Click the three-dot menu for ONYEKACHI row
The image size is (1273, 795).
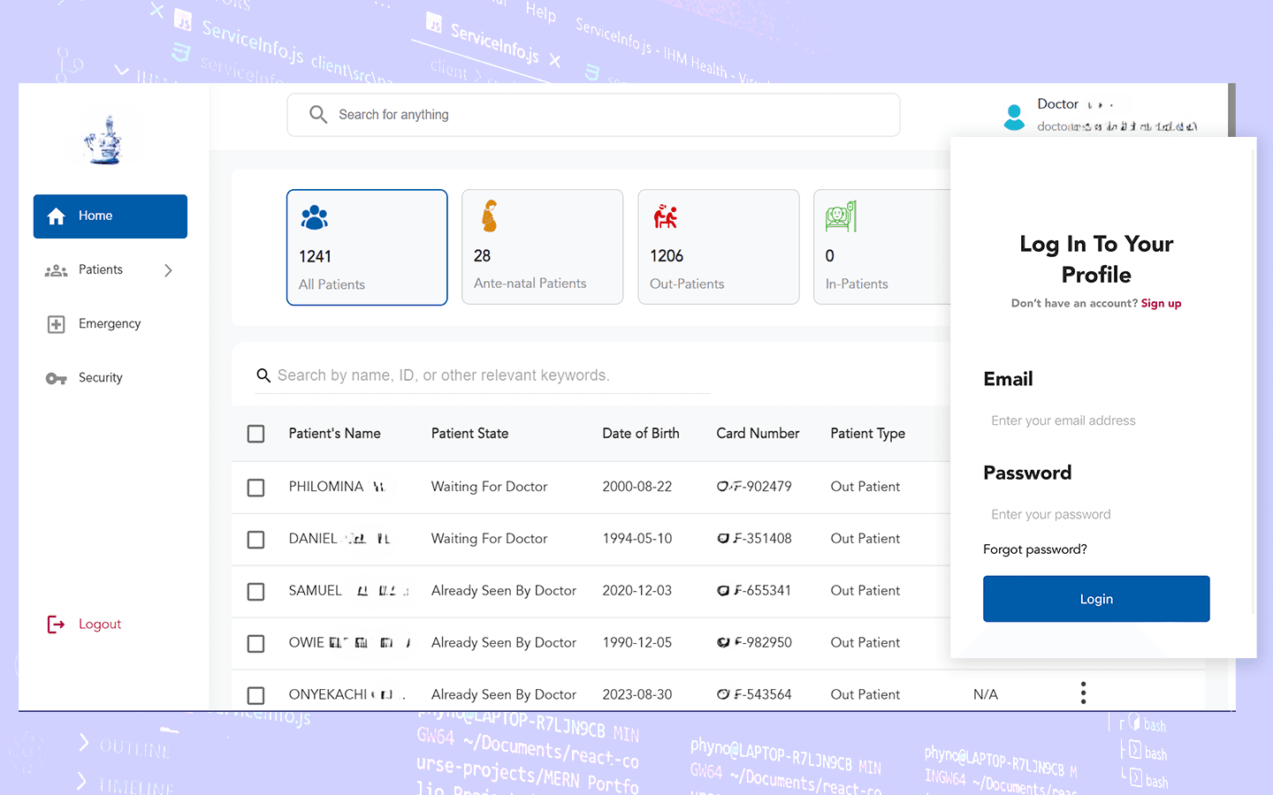pos(1083,693)
